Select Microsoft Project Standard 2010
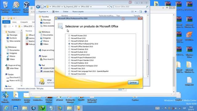 (69, 60)
